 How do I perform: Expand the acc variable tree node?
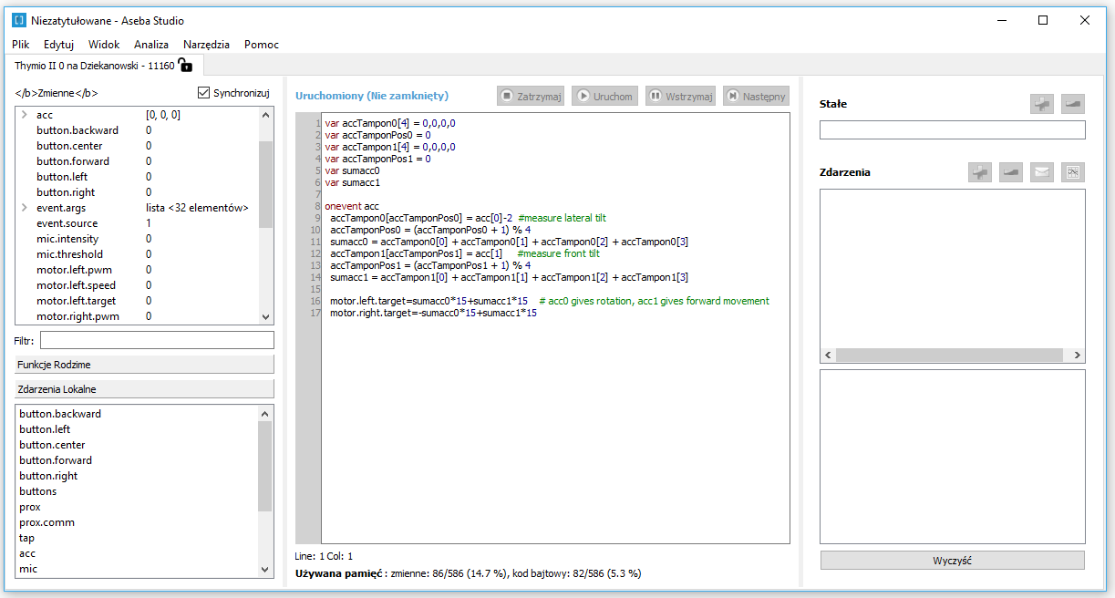24,115
